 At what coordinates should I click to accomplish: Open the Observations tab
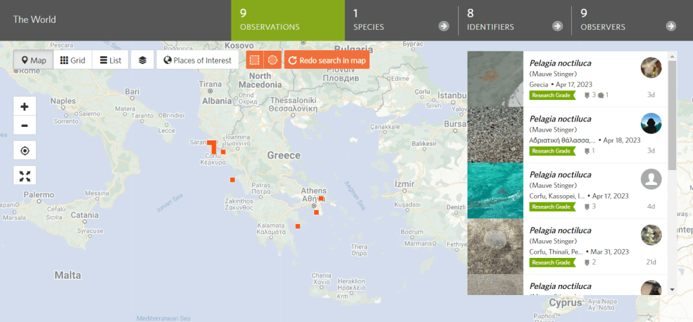click(288, 20)
